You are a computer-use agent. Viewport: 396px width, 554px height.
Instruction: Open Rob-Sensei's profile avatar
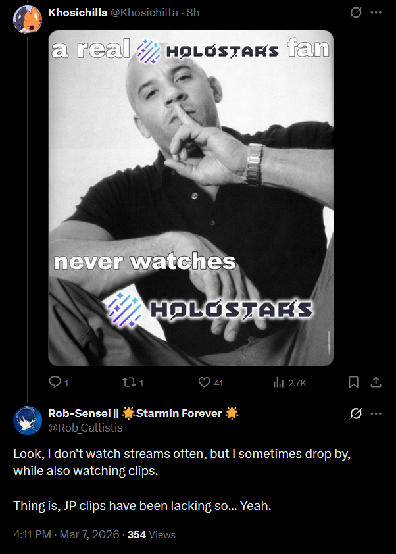click(28, 420)
